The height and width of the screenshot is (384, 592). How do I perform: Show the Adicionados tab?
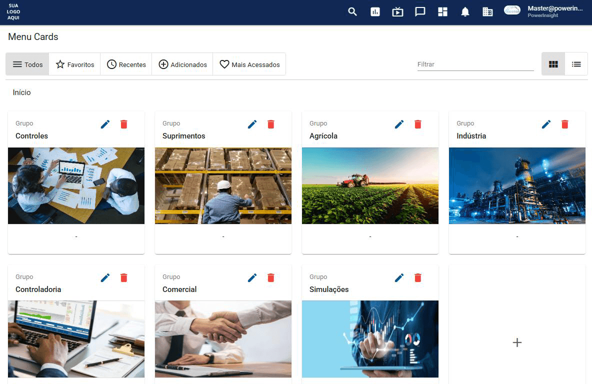[182, 64]
